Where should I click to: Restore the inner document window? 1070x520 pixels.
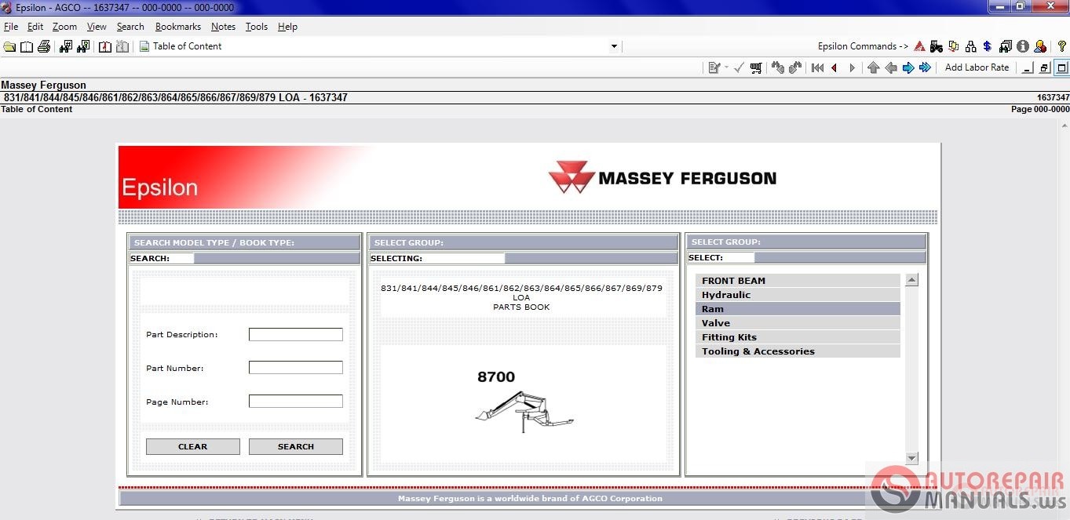click(x=1044, y=68)
